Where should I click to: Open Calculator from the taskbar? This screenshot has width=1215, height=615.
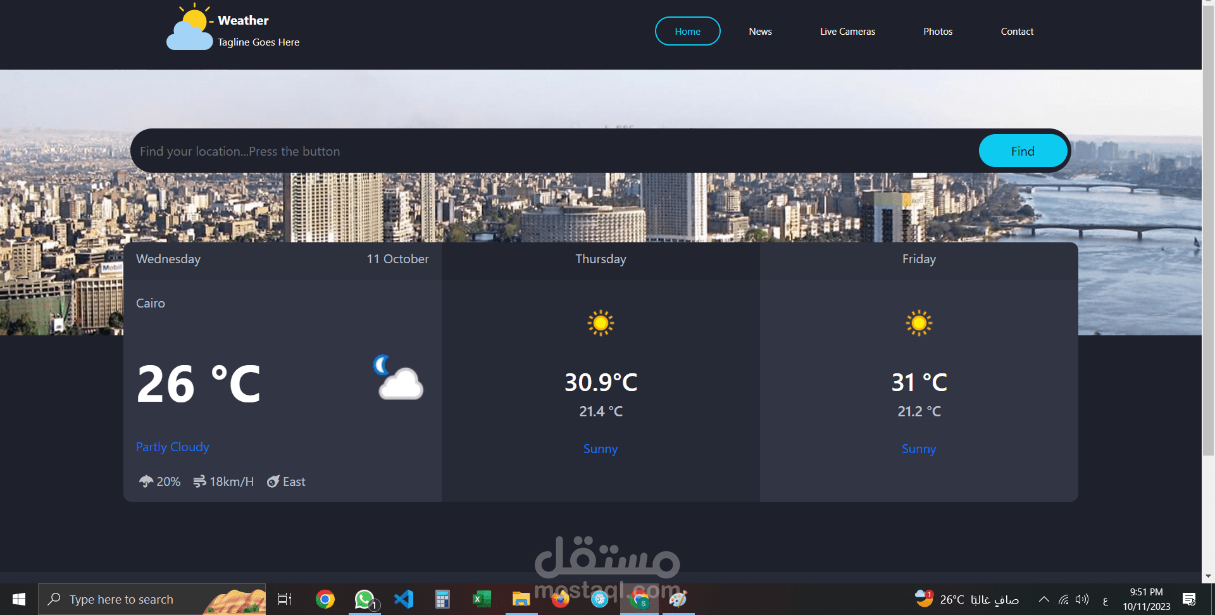(442, 599)
